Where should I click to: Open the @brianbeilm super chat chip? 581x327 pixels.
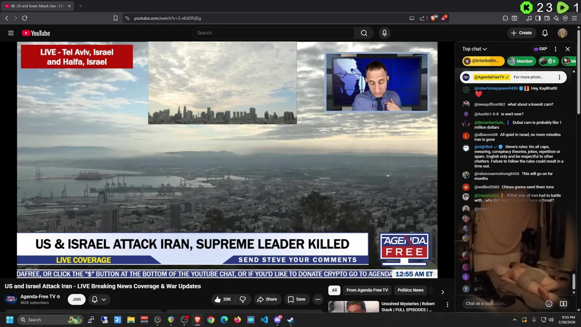pyautogui.click(x=483, y=61)
